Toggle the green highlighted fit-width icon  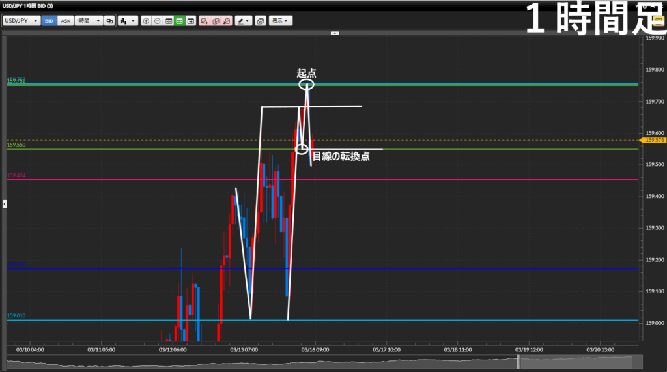tap(179, 21)
